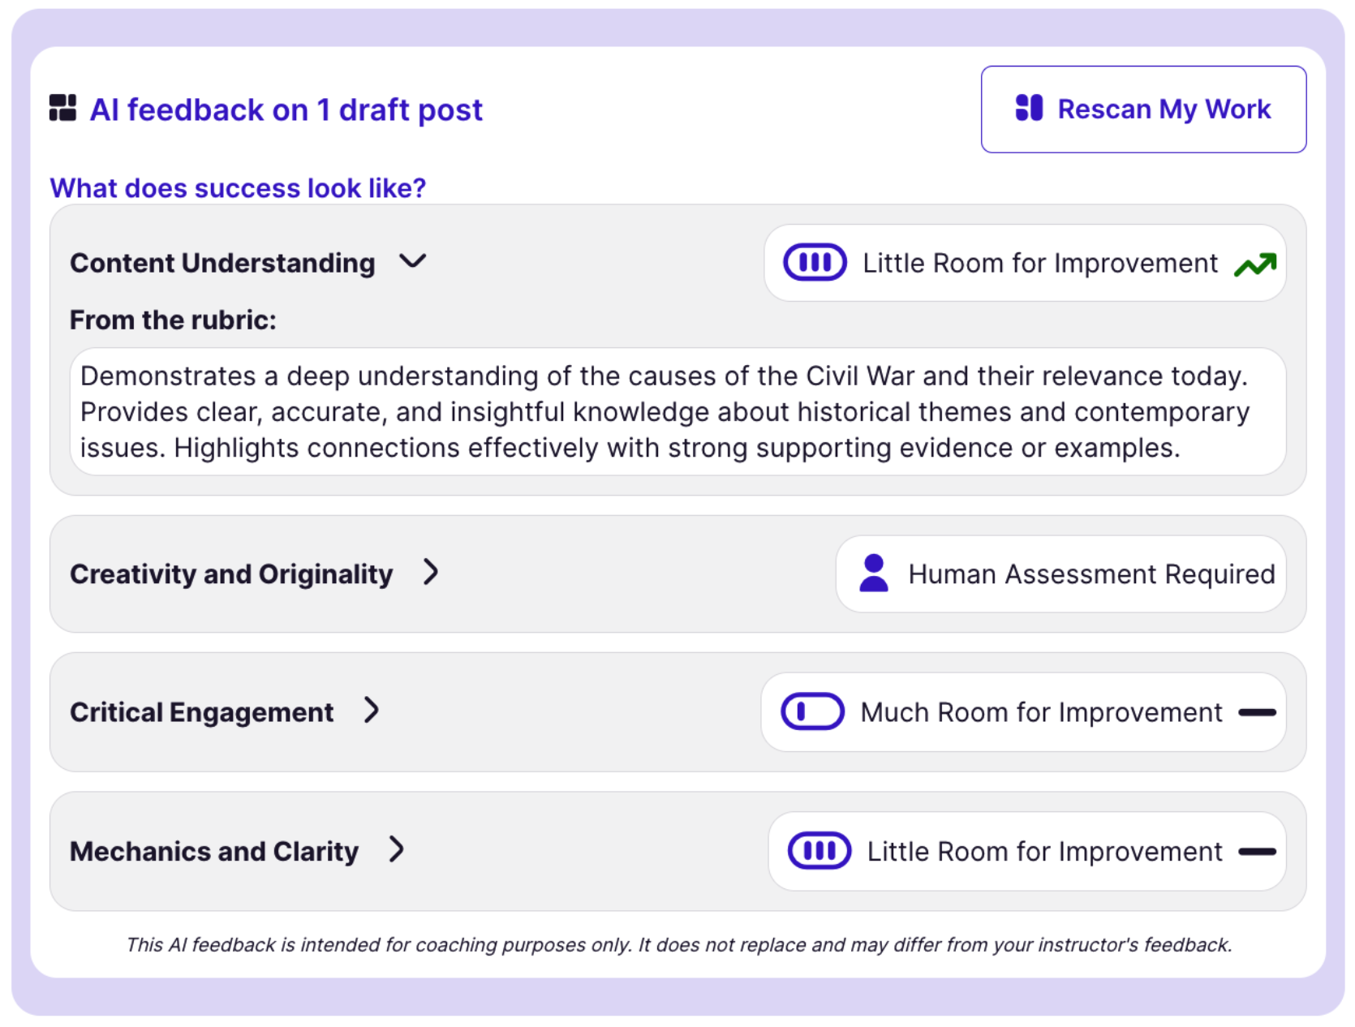Select the Human Assessment Required badge
The height and width of the screenshot is (1027, 1355).
(1060, 574)
